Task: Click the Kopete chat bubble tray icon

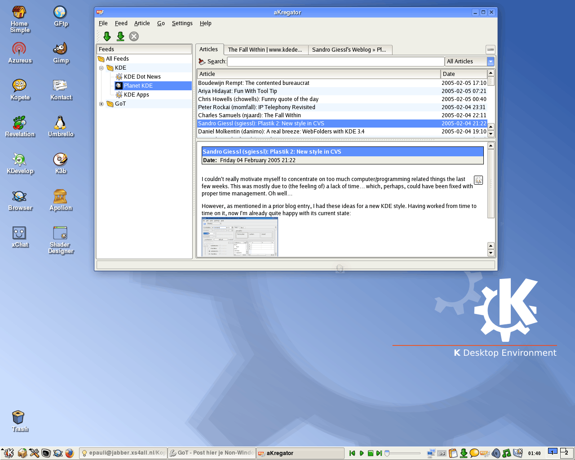Action: [474, 453]
